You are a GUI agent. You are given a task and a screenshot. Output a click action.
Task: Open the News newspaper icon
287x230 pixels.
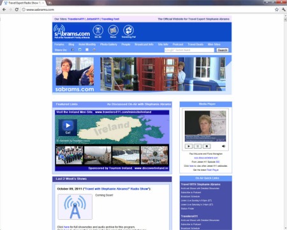point(113,31)
